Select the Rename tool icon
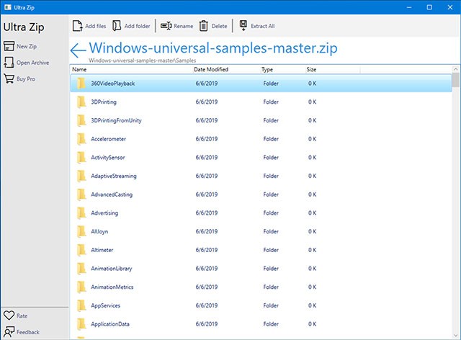 click(166, 26)
